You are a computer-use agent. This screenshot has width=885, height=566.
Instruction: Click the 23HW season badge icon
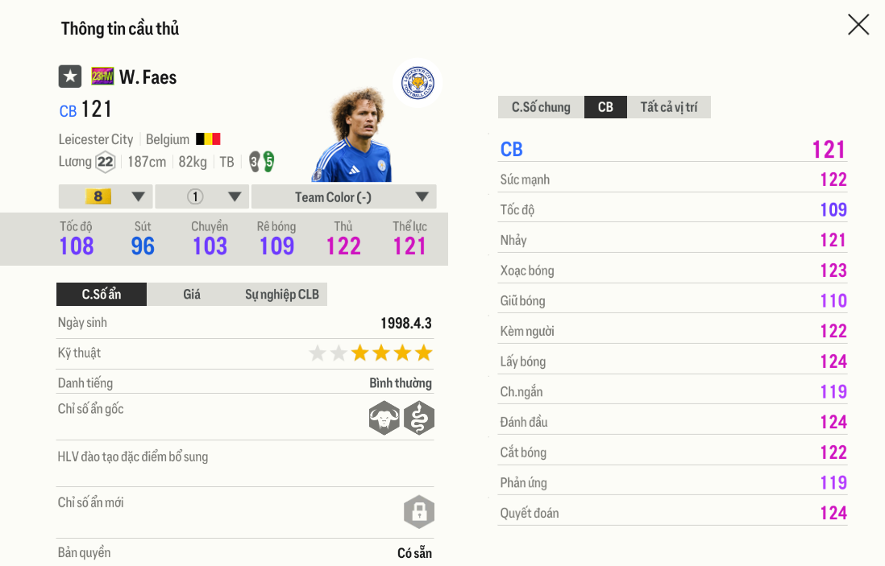(x=102, y=76)
